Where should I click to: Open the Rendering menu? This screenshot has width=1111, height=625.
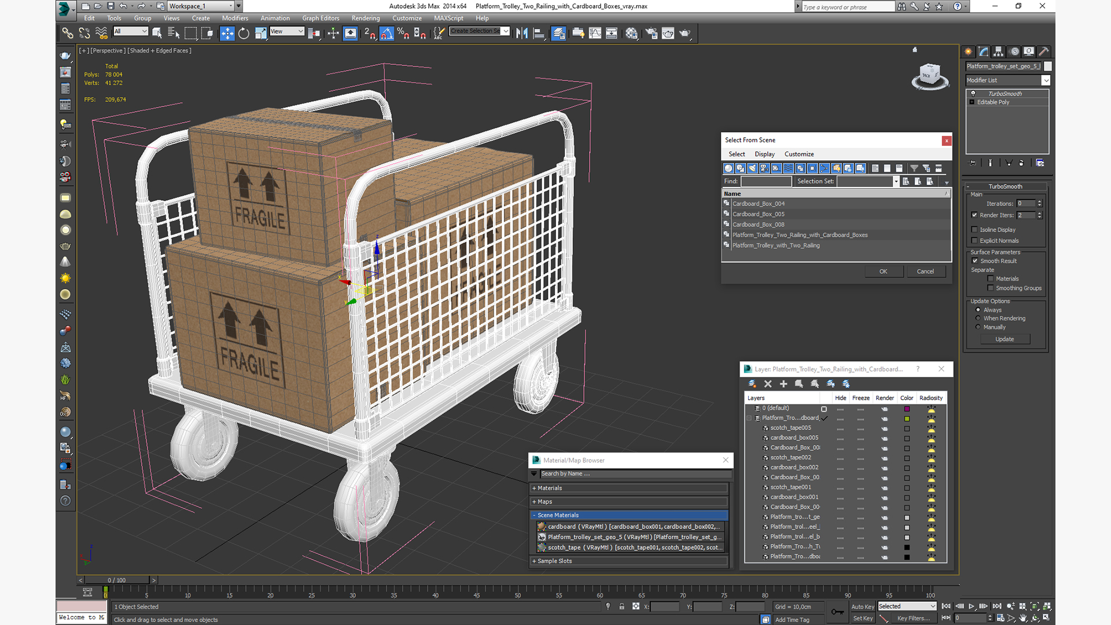click(x=366, y=18)
